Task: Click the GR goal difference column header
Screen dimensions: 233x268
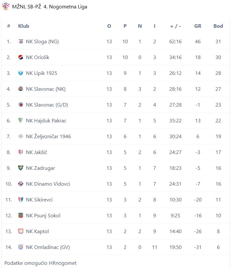Action: [x=198, y=26]
